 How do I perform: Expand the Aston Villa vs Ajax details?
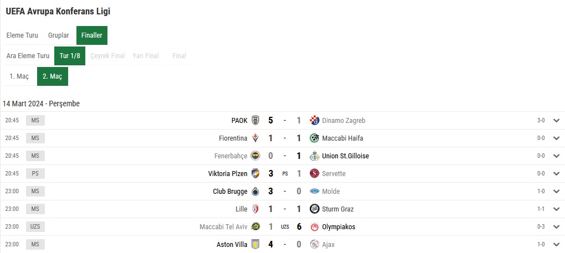click(x=556, y=244)
